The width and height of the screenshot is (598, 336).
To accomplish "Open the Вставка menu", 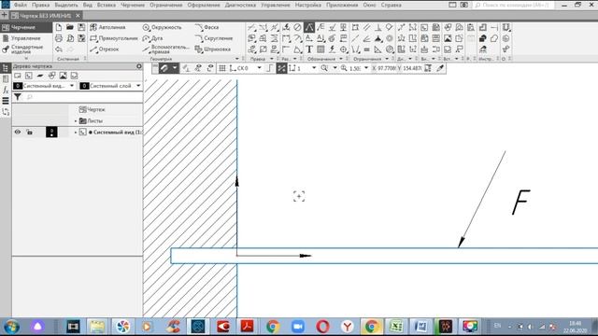I will tap(106, 5).
